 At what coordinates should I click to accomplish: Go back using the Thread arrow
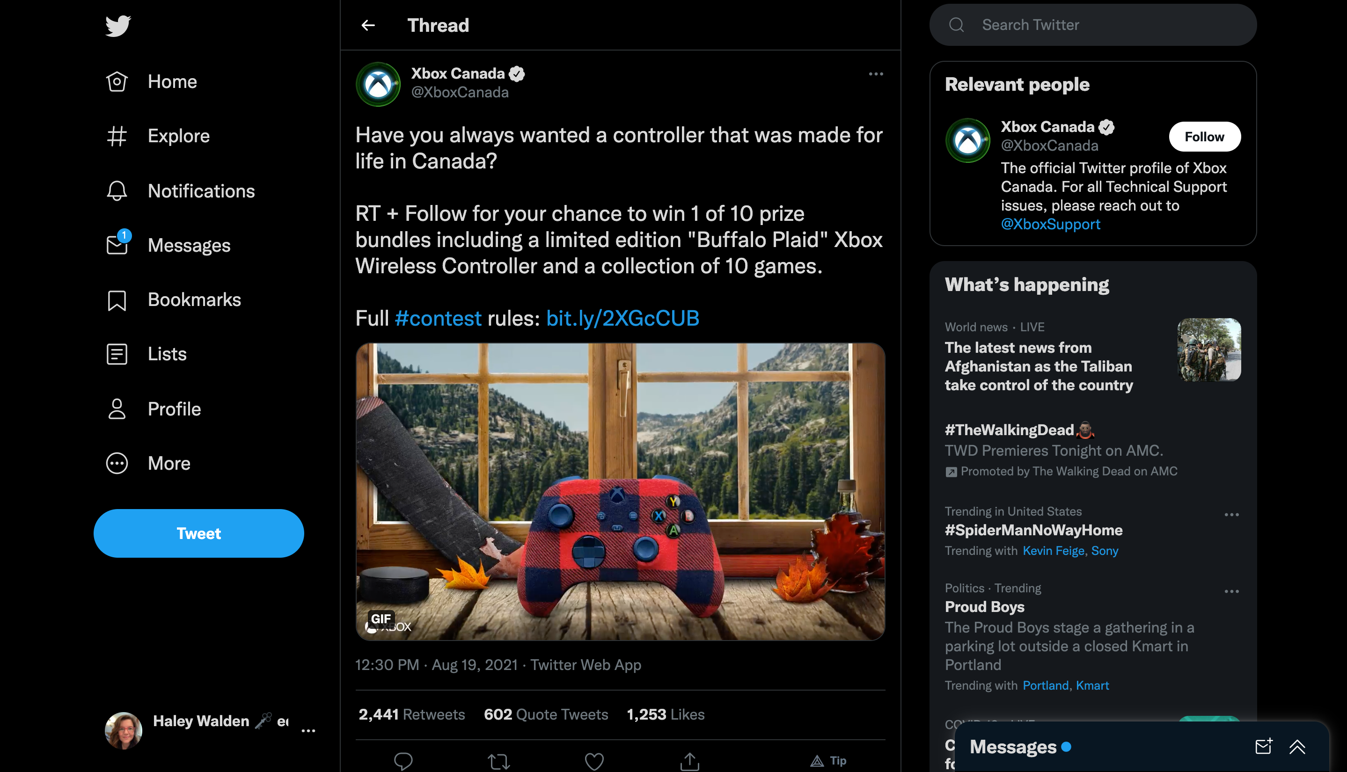pos(368,25)
